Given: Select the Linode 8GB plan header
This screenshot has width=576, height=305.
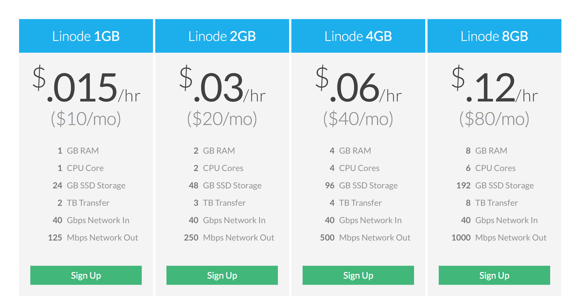Looking at the screenshot, I should 494,36.
